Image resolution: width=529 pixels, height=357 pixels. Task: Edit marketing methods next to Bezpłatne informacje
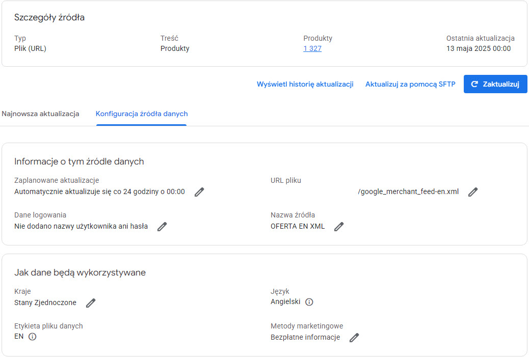(x=354, y=338)
